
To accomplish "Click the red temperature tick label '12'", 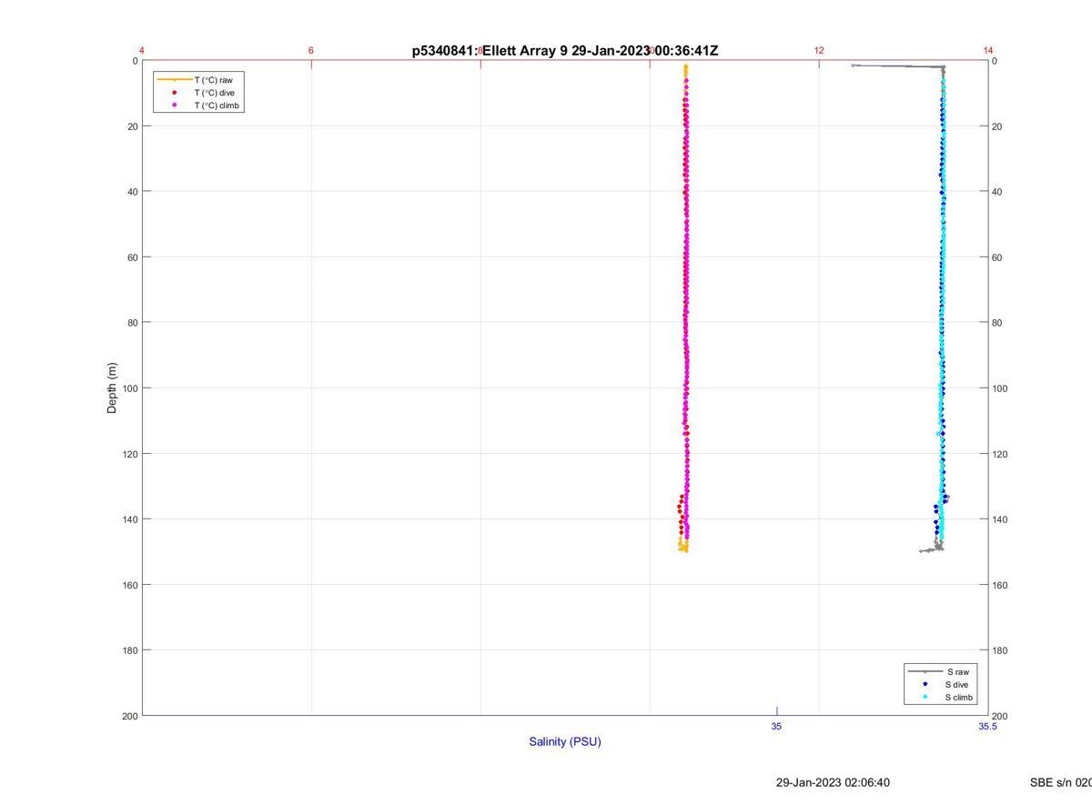I will click(819, 50).
